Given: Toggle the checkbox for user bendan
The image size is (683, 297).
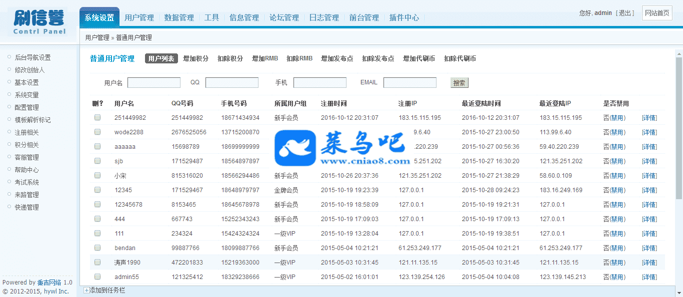Looking at the screenshot, I should (x=97, y=248).
